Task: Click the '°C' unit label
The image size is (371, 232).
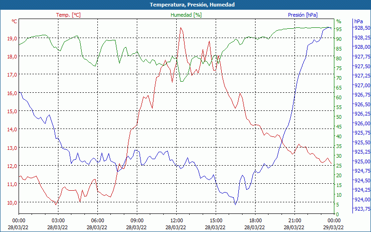Action: click(x=14, y=21)
